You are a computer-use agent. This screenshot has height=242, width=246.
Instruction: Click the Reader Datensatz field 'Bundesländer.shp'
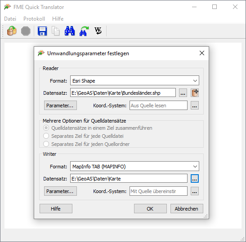(123, 93)
